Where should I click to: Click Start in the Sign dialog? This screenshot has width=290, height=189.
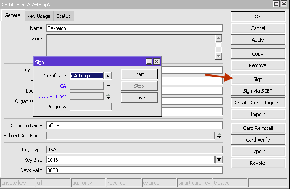139,74
